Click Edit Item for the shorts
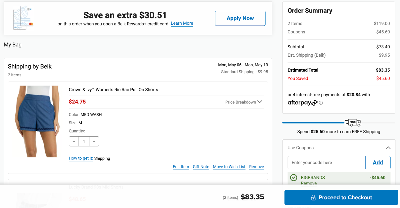Screen dimensions: 400x208 coord(181,167)
